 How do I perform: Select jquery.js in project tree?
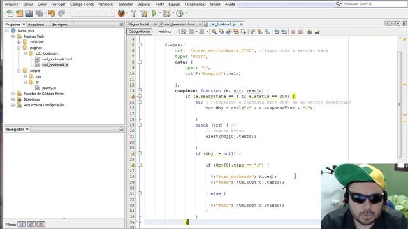[x=49, y=88]
